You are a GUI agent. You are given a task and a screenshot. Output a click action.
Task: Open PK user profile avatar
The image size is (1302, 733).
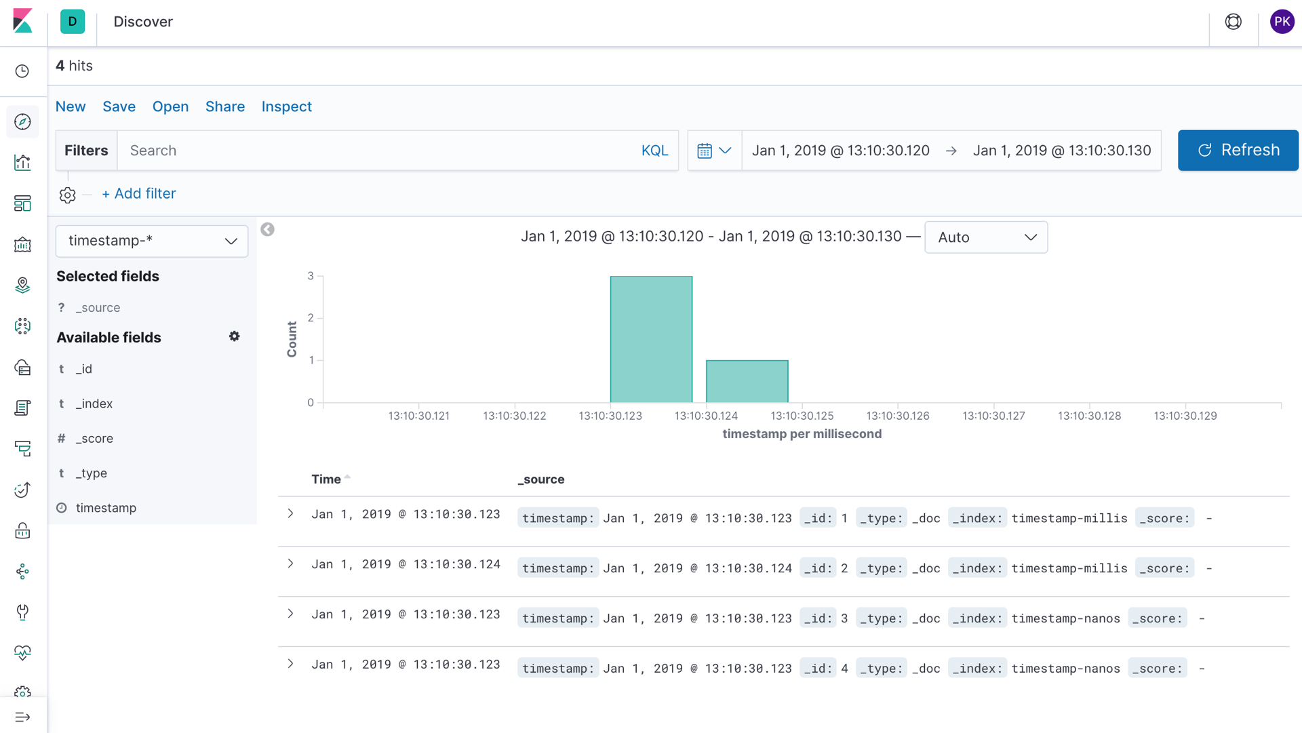tap(1282, 22)
